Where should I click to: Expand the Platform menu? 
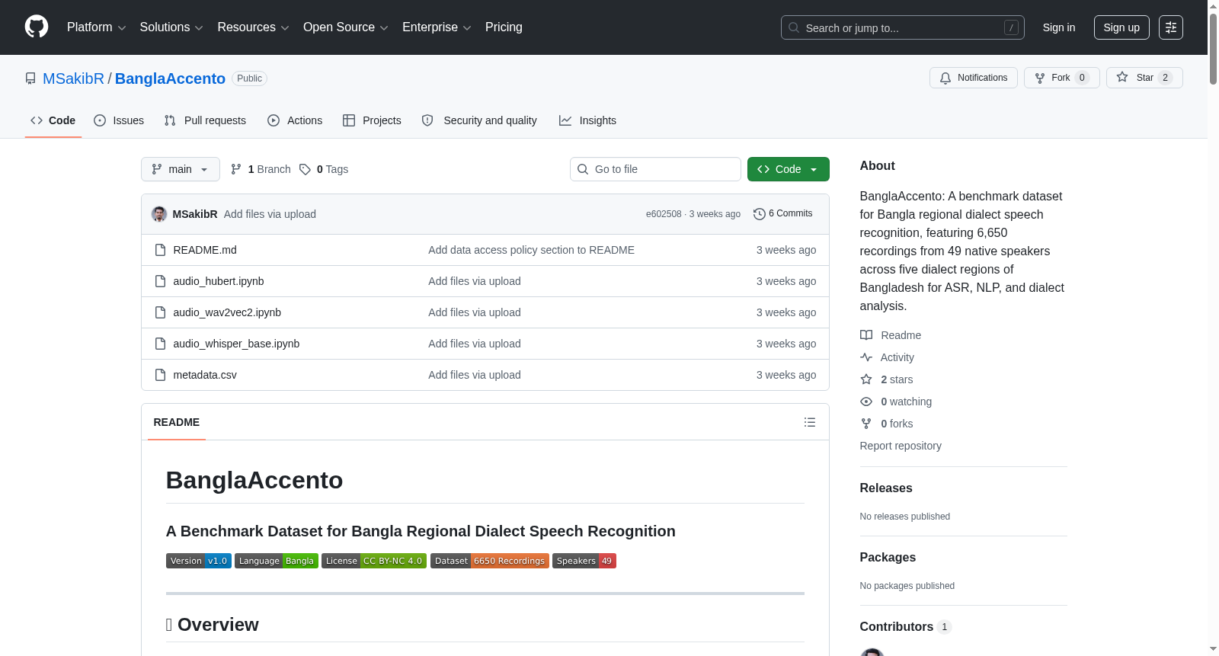(97, 27)
